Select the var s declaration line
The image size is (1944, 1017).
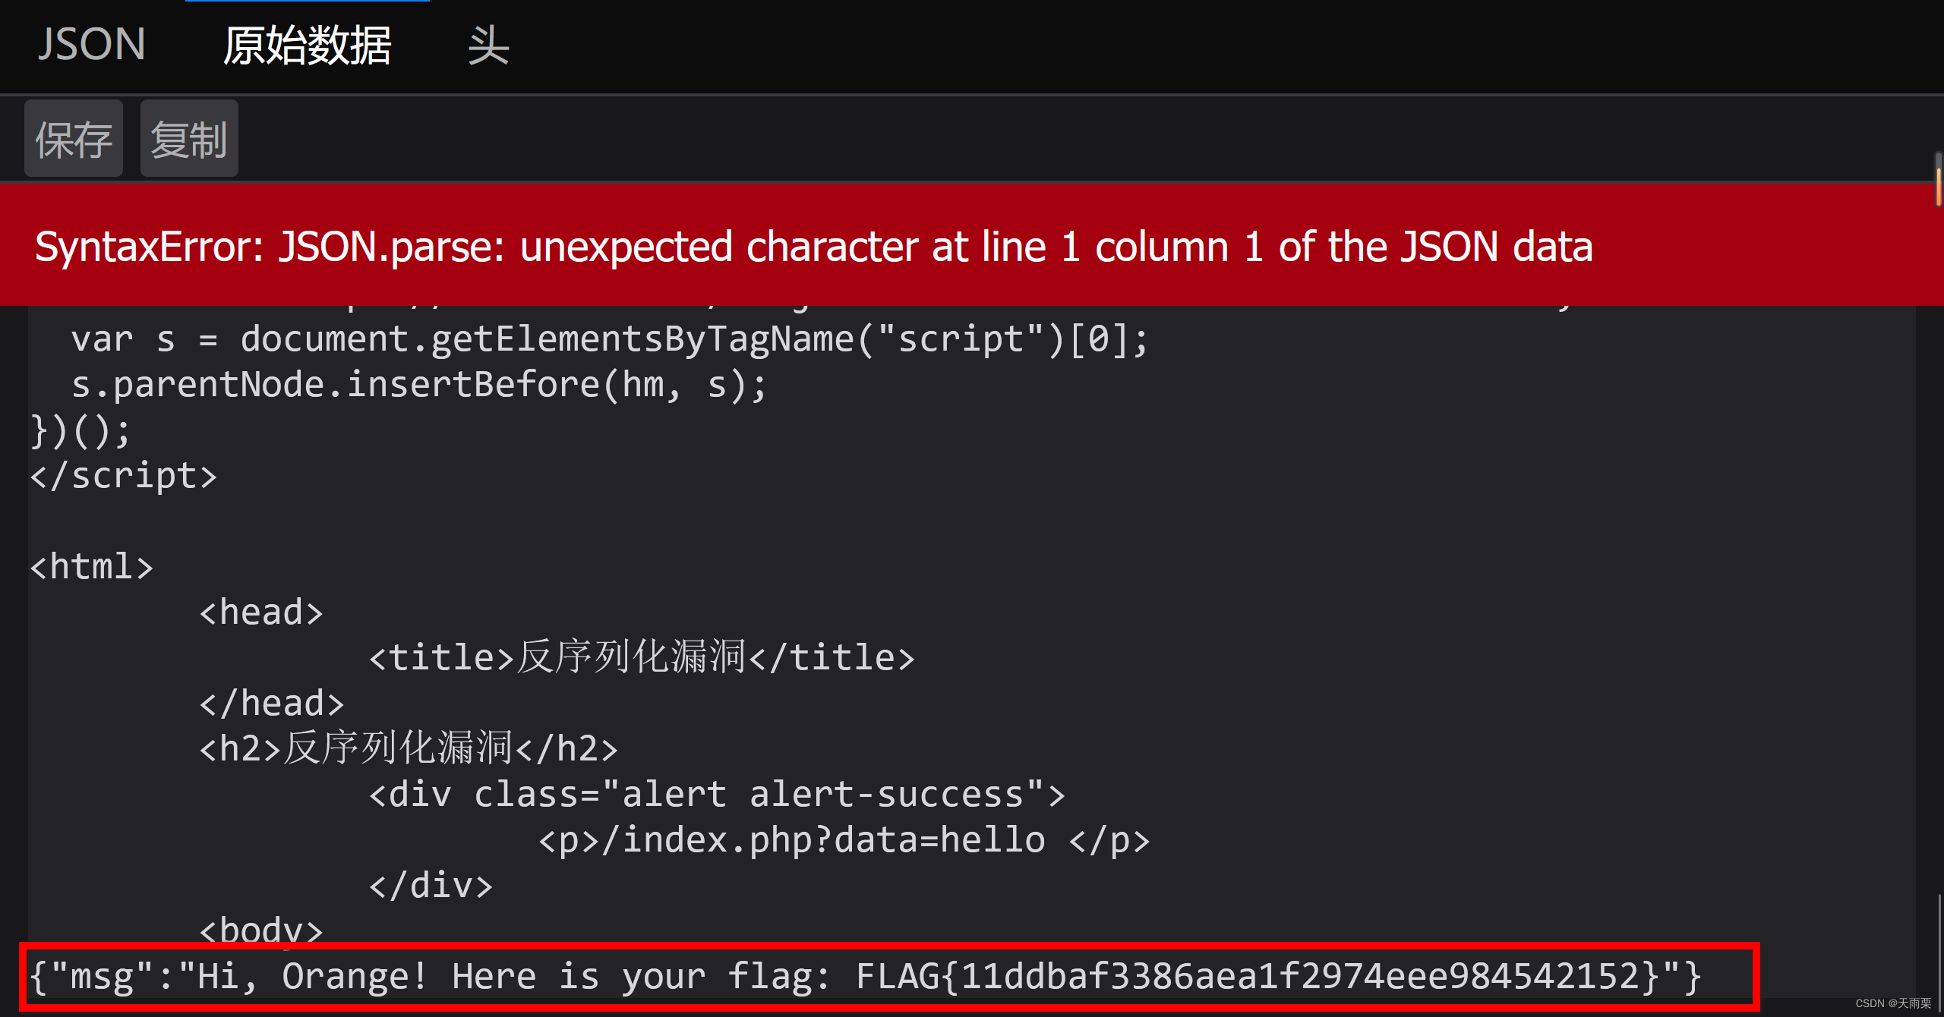[607, 338]
